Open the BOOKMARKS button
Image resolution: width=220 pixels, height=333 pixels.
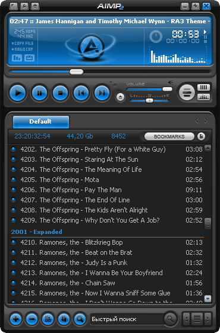[169, 137]
